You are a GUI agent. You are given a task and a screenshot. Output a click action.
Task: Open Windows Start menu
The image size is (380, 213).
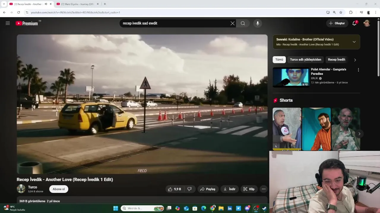[x=115, y=208]
